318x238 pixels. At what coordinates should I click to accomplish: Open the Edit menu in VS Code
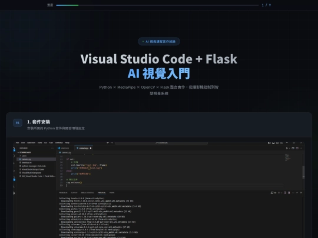(23, 143)
